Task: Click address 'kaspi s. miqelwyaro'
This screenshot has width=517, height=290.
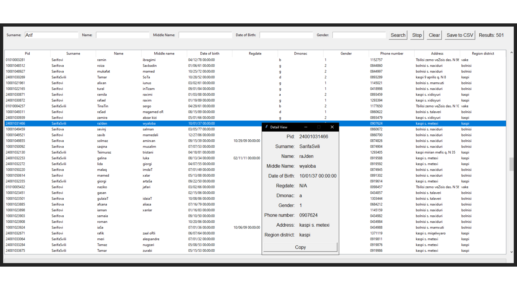Action: click(x=431, y=233)
